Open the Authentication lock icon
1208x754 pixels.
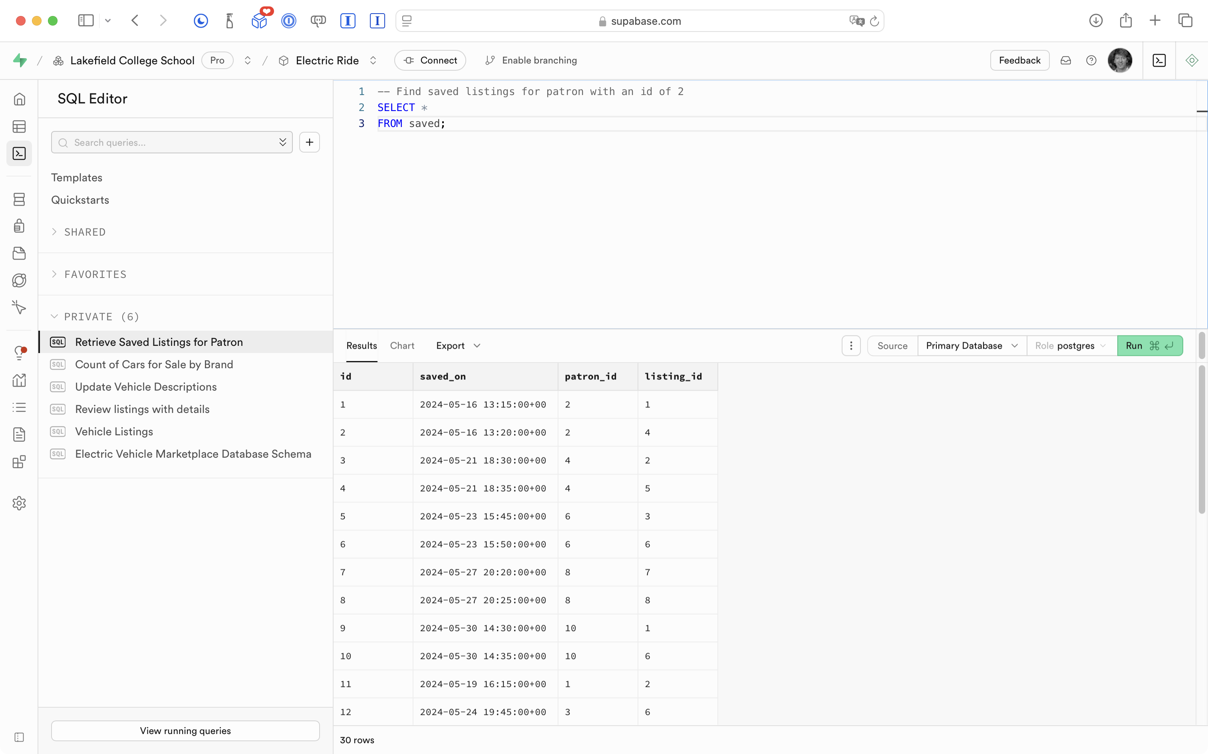19,226
